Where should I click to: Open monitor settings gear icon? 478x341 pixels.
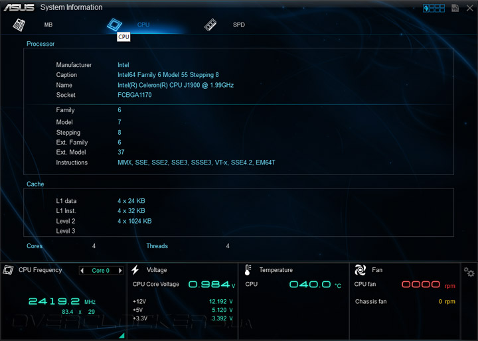coord(469,272)
